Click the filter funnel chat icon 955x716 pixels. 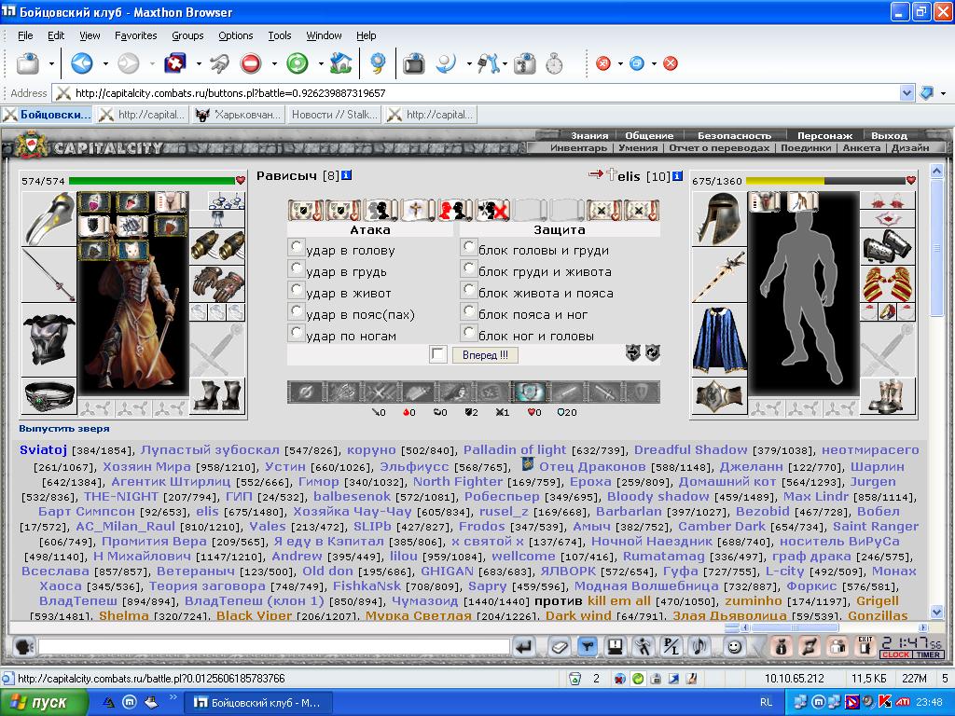588,647
